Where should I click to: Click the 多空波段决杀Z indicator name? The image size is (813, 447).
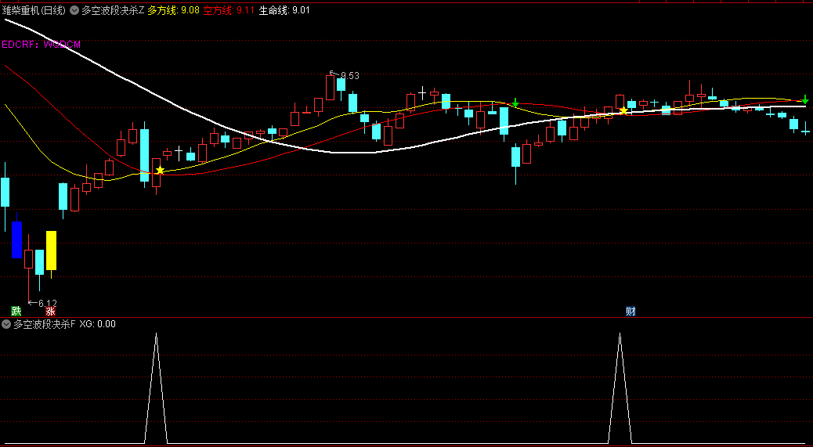113,10
